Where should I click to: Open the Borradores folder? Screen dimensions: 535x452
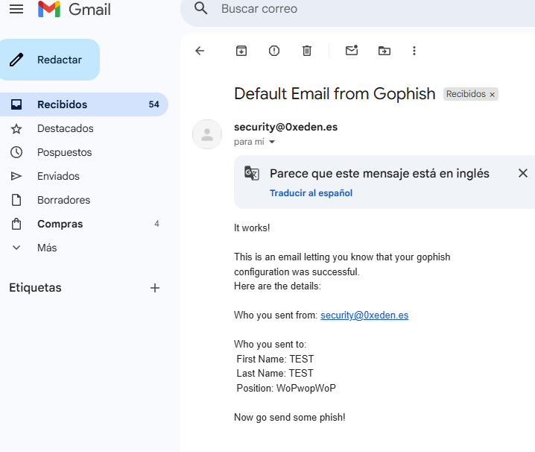(x=84, y=200)
